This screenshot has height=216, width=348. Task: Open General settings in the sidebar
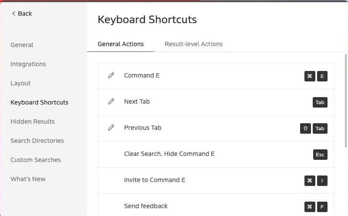[22, 45]
